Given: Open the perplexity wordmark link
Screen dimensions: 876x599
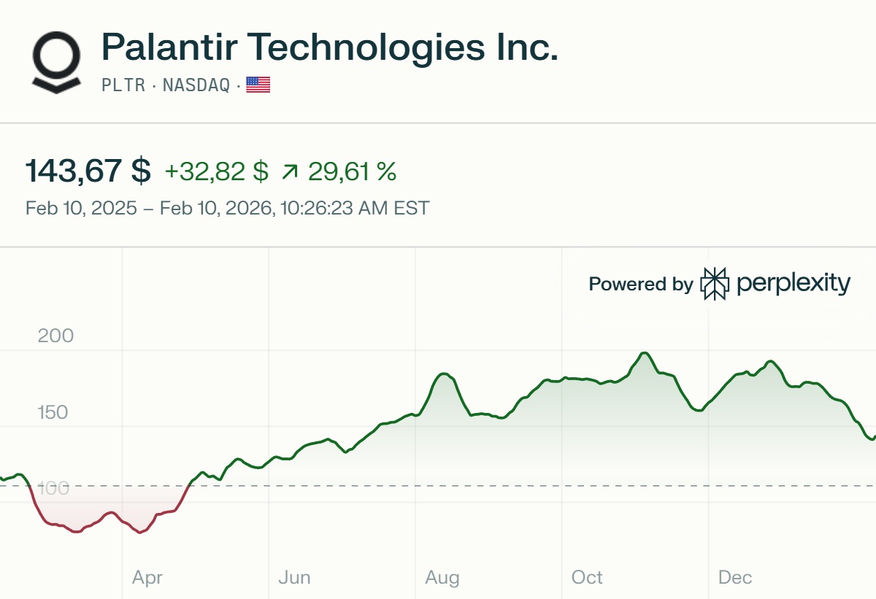Looking at the screenshot, I should [794, 284].
